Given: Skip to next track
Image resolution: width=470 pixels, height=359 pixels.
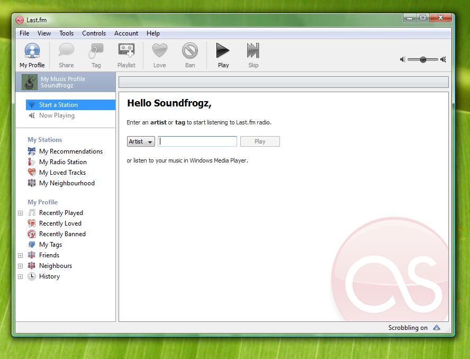Looking at the screenshot, I should pyautogui.click(x=253, y=50).
